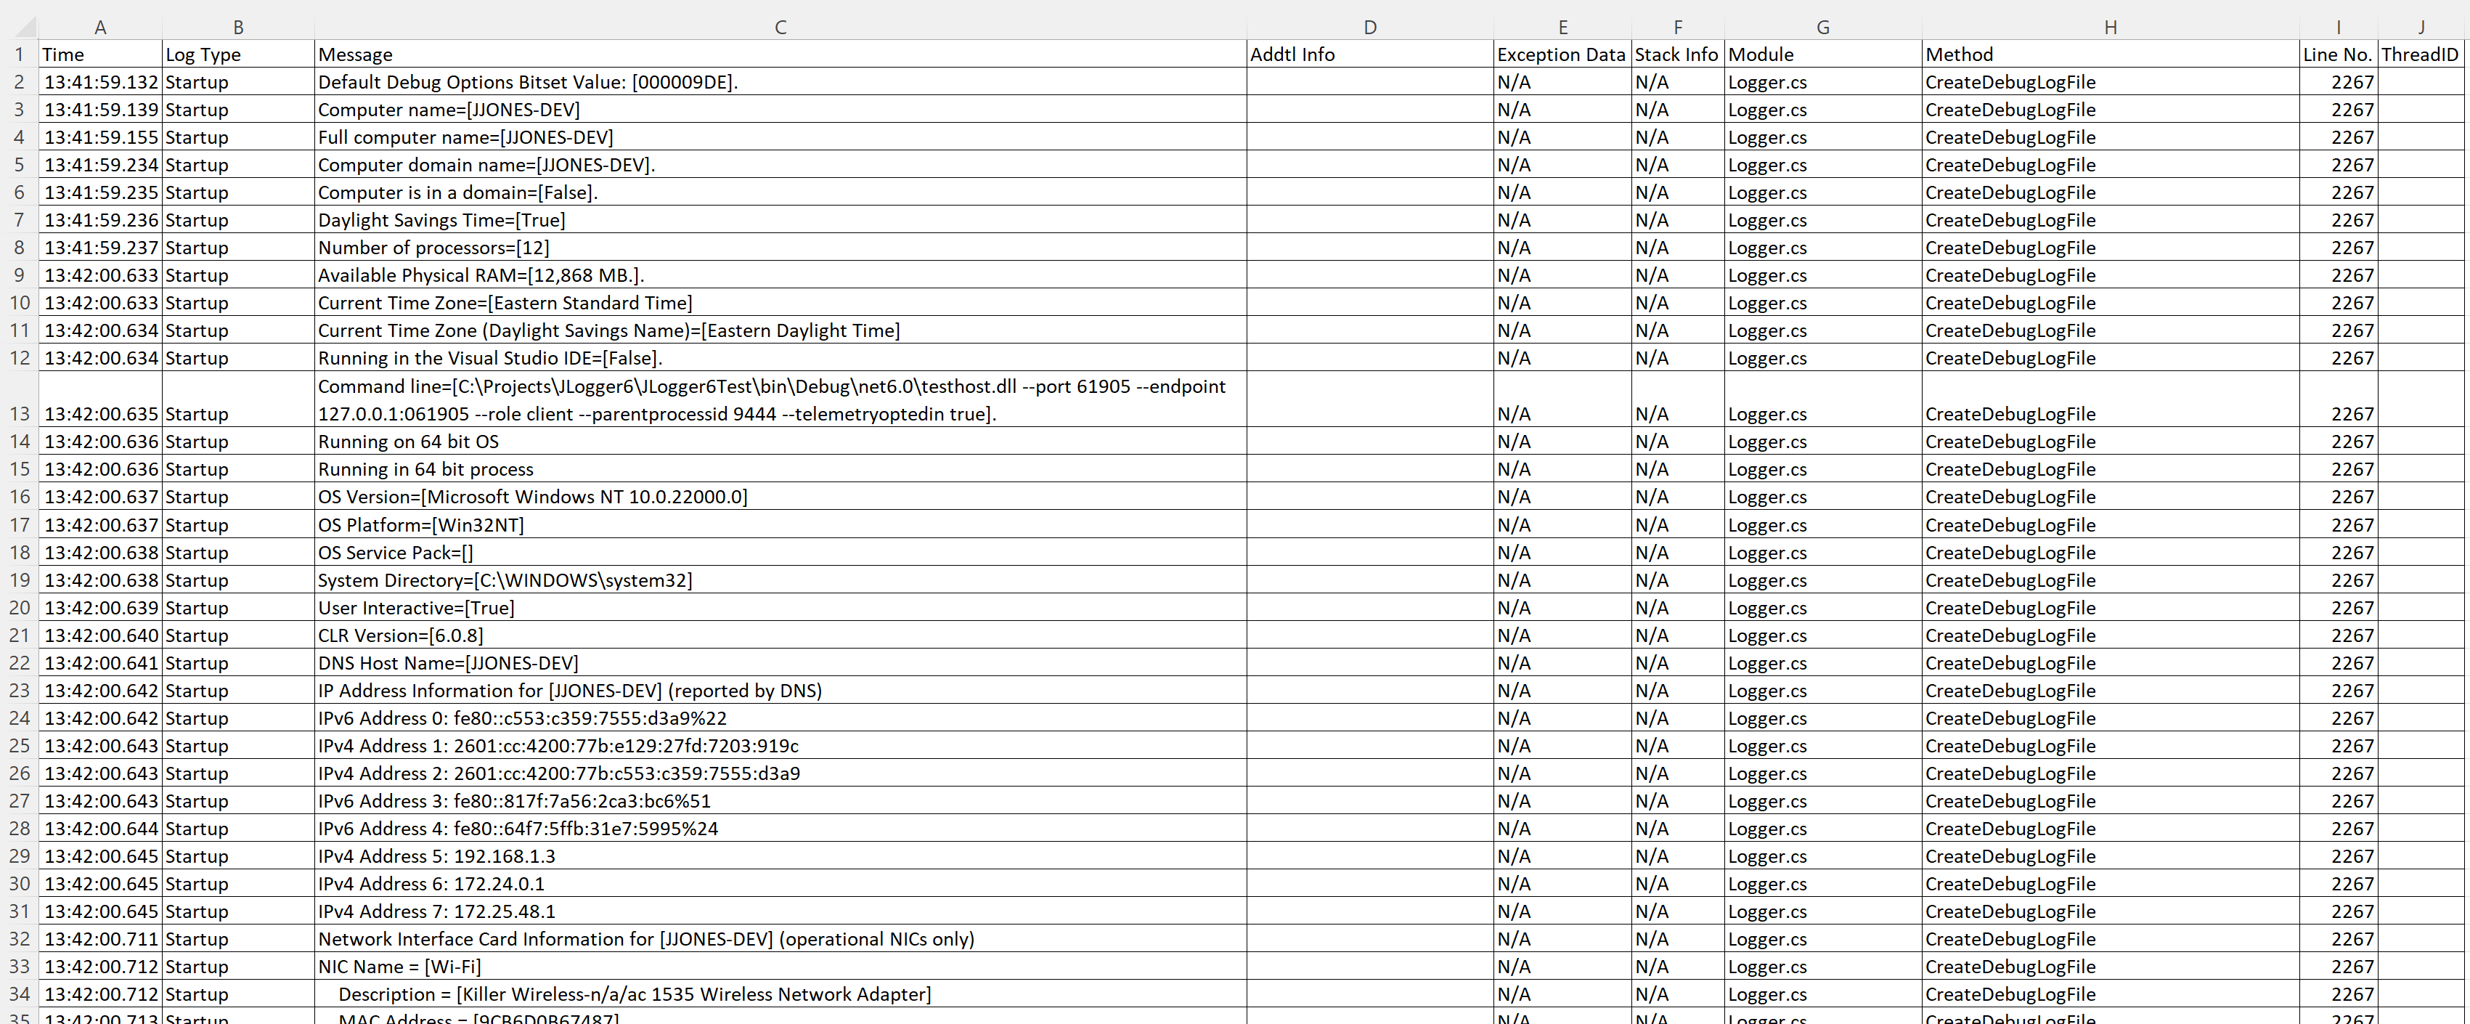2470x1024 pixels.
Task: Select 'Running in the Visual Studio IDE' cell
Action: [x=780, y=357]
